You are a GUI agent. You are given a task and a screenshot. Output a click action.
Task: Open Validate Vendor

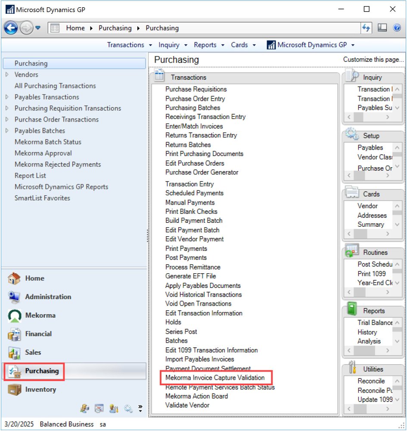click(x=187, y=405)
